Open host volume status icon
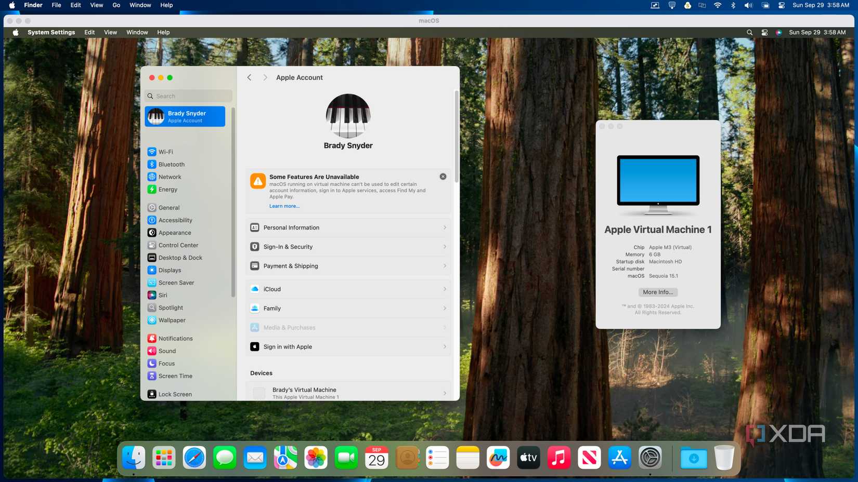Image resolution: width=858 pixels, height=482 pixels. [x=748, y=5]
